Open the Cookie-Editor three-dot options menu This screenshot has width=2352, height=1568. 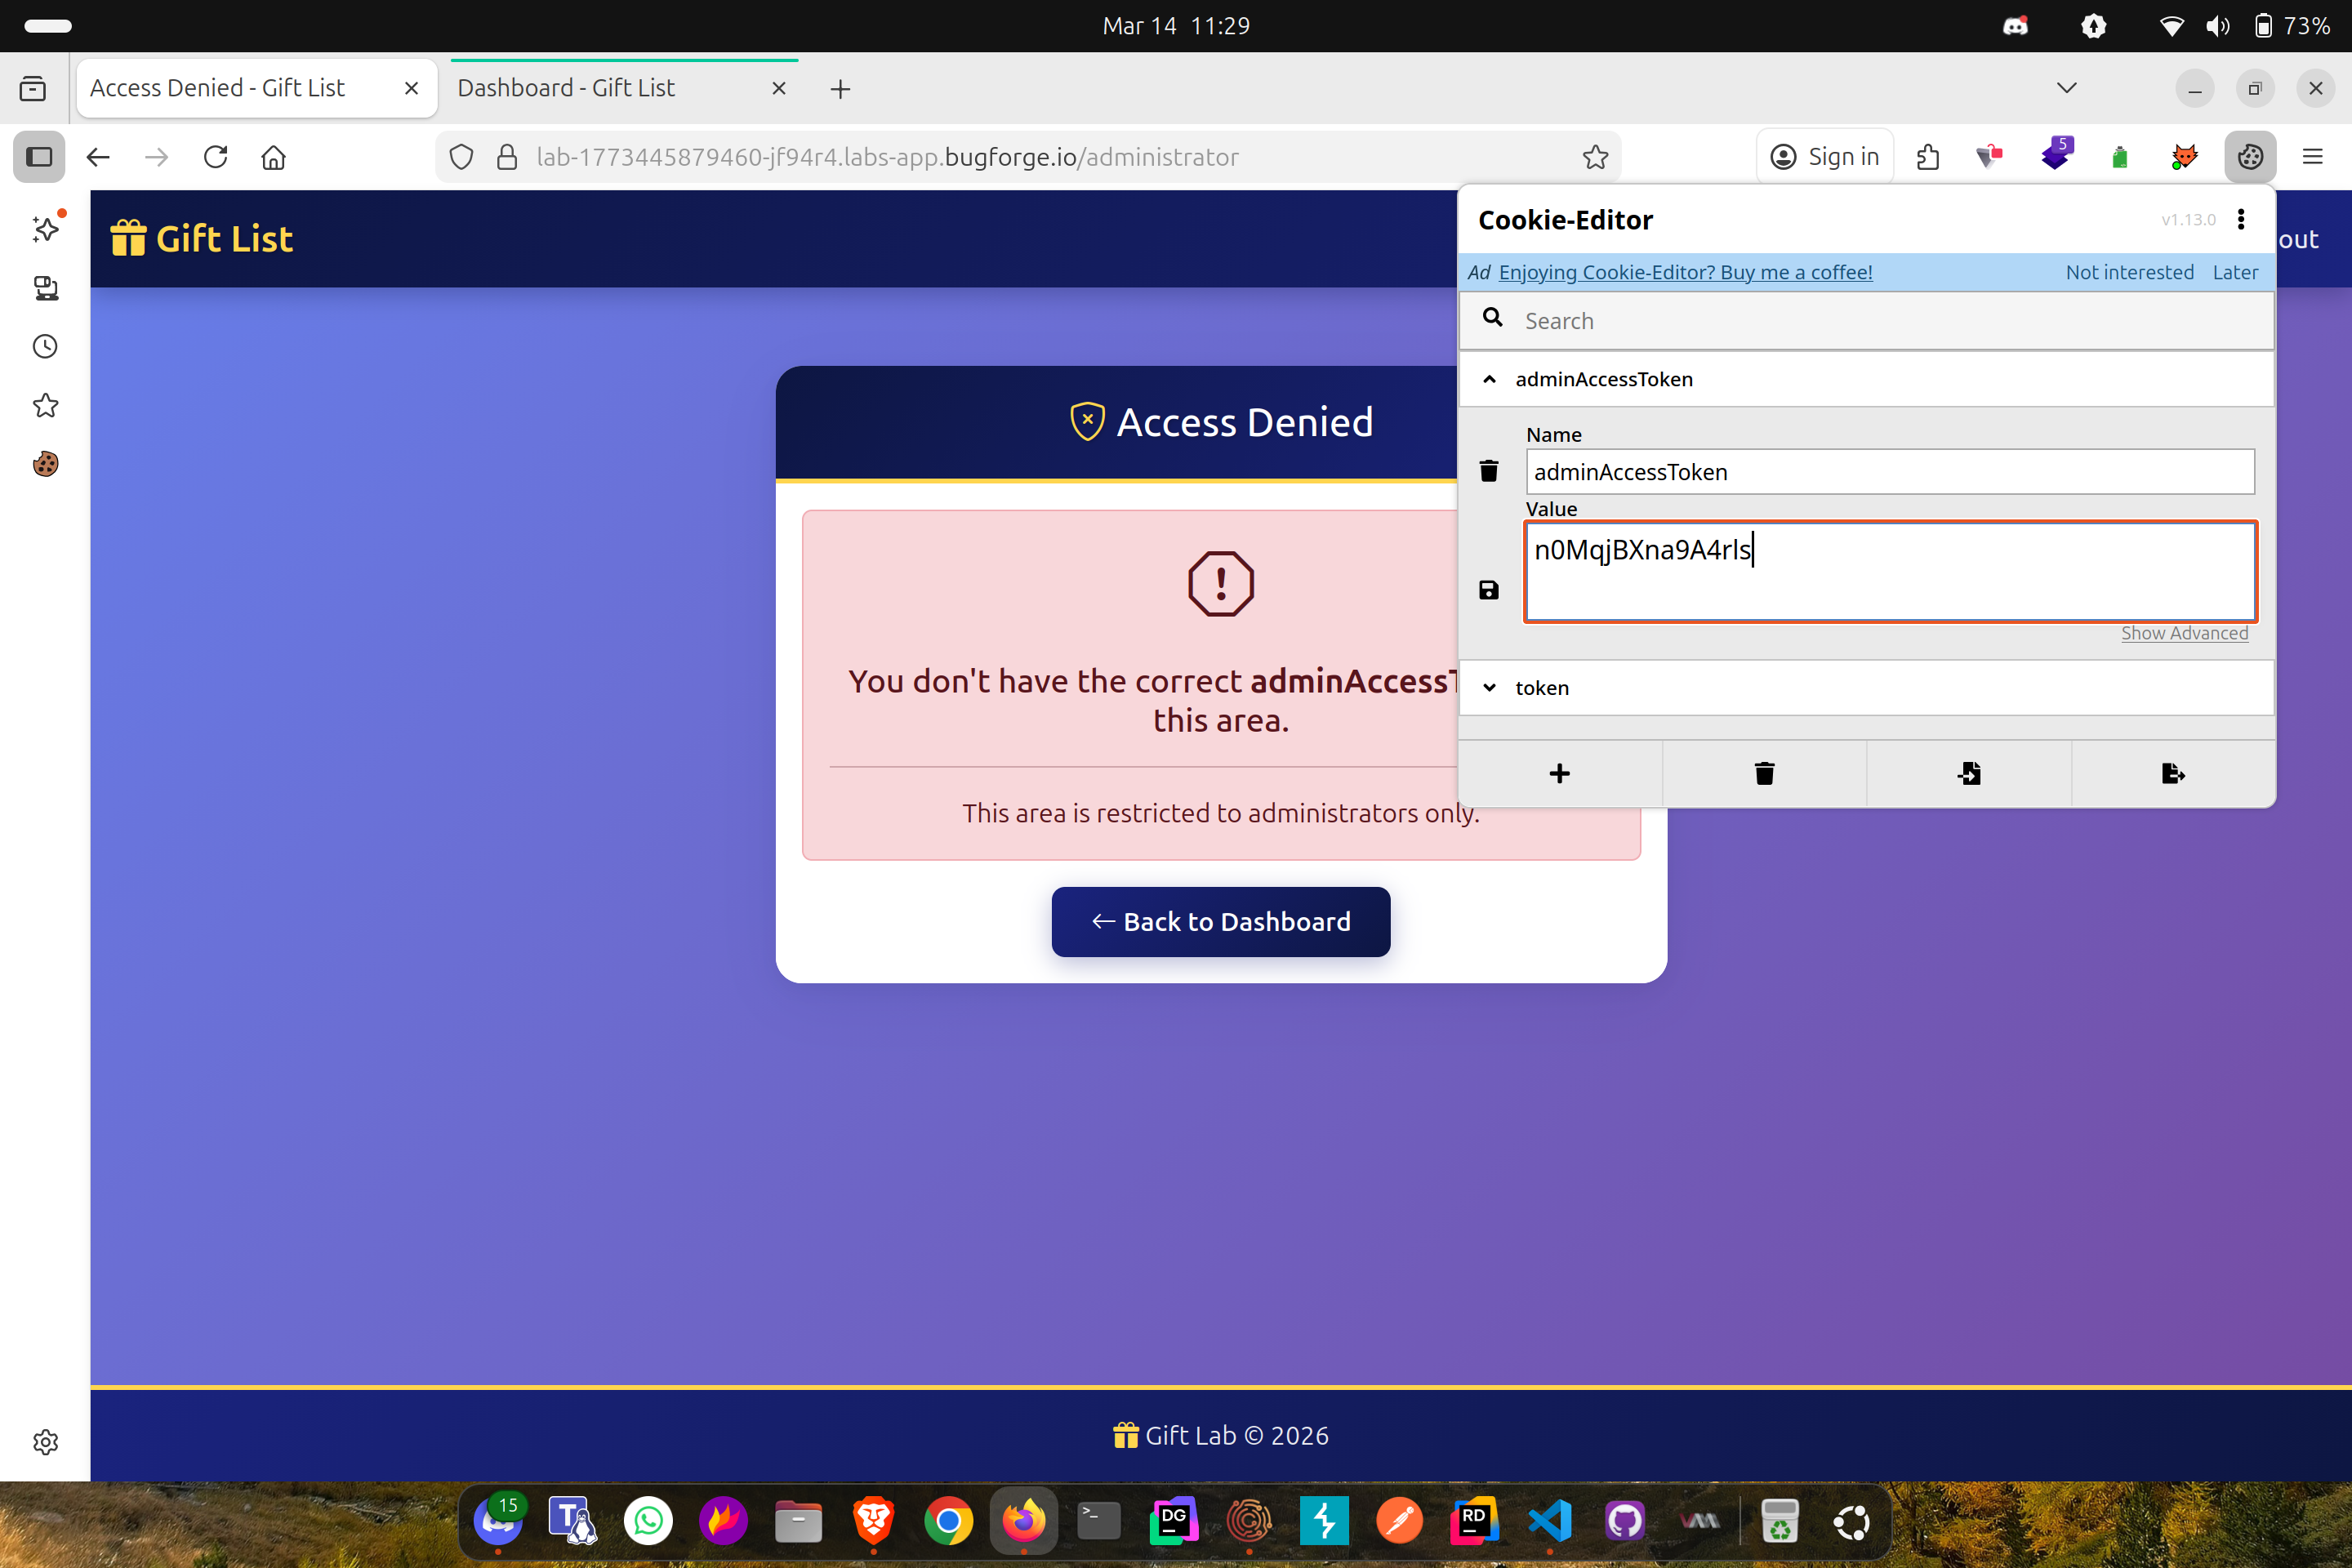click(x=2242, y=219)
